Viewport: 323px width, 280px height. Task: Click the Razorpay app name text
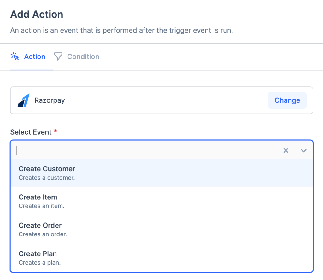pos(50,100)
